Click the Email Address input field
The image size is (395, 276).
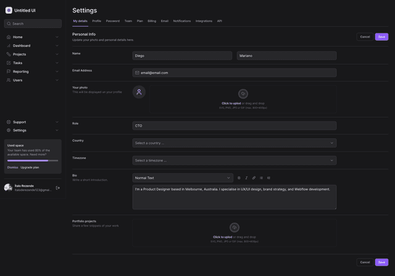235,73
